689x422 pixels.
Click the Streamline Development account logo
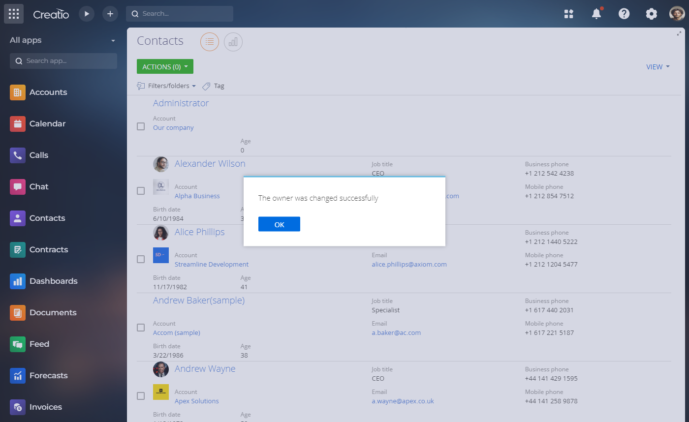click(161, 255)
